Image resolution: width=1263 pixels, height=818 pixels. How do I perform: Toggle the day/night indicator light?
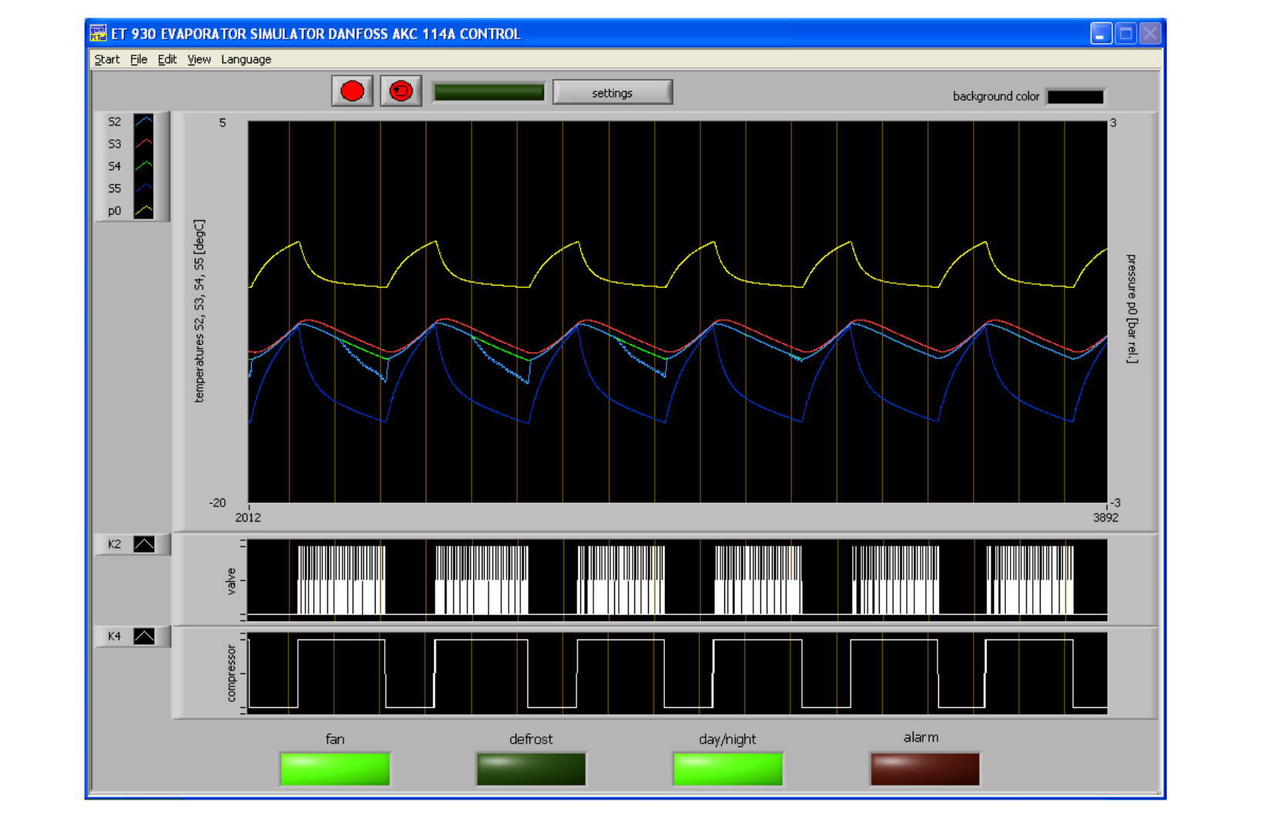point(728,769)
